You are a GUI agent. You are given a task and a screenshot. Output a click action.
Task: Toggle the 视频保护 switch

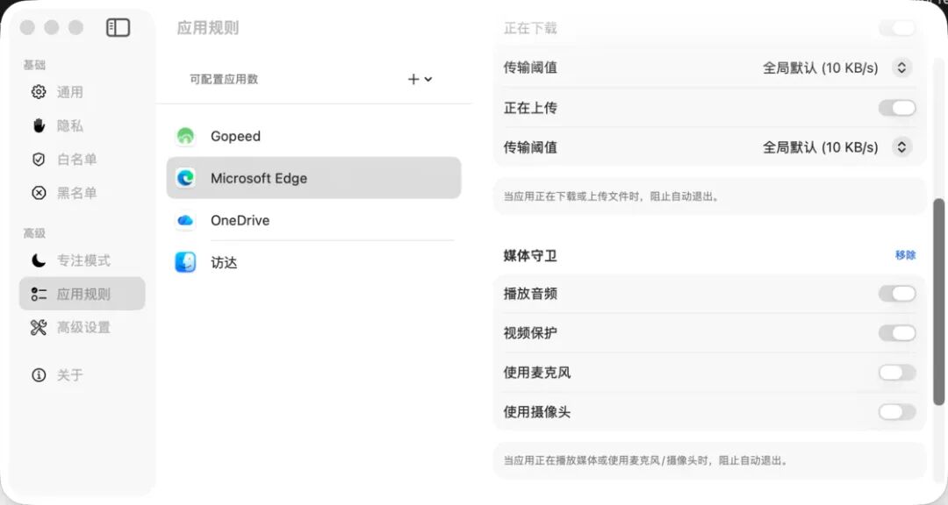coord(896,333)
